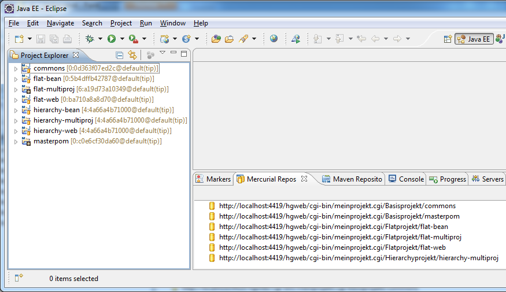Click the Search flashlight icon in toolbar

(x=243, y=39)
